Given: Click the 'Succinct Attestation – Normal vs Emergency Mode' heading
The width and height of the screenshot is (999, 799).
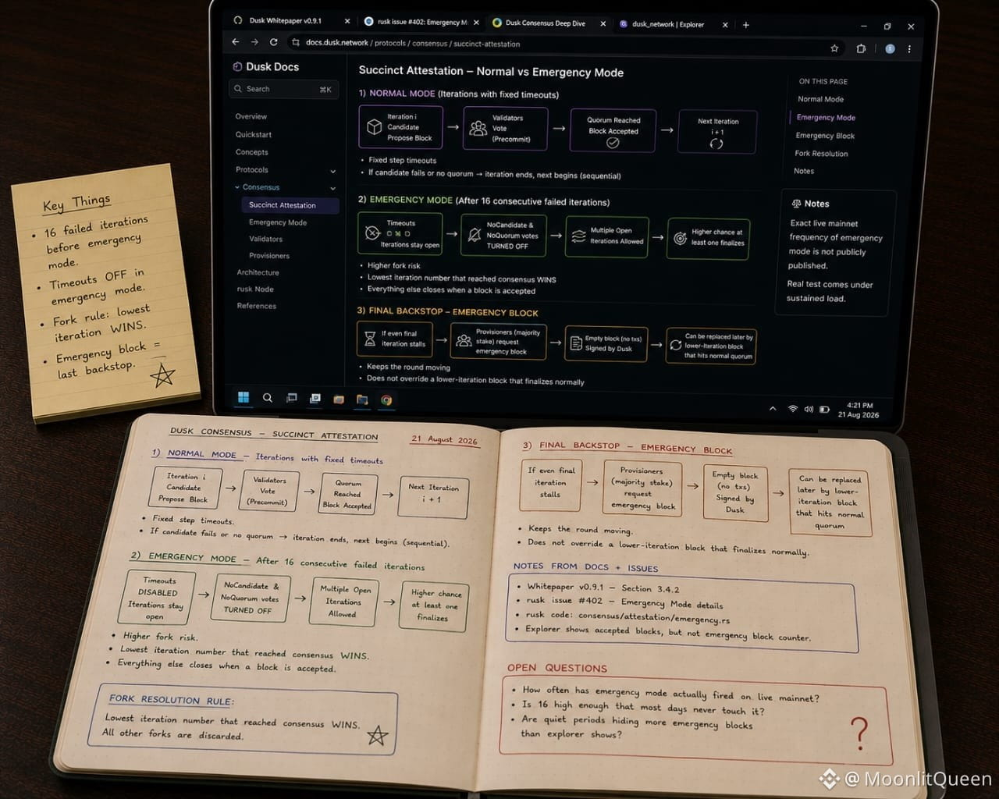Looking at the screenshot, I should tap(491, 72).
